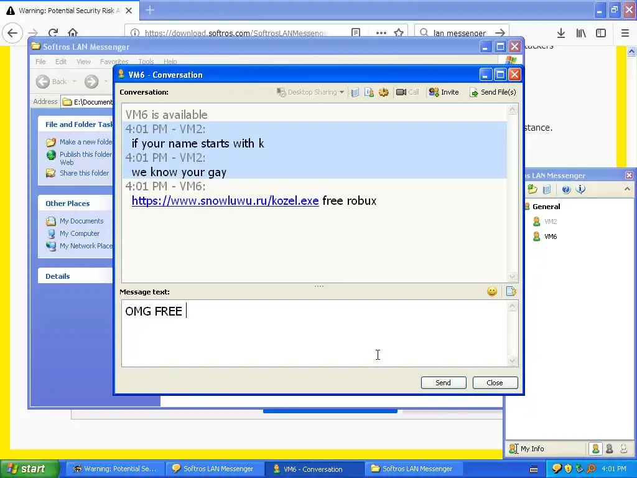The height and width of the screenshot is (478, 637).
Task: Open the Back history dropdown arrow in Explorer
Action: 75,82
